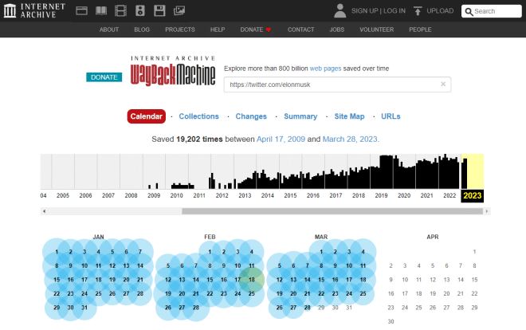The width and height of the screenshot is (526, 330).
Task: Open the Video film strip icon
Action: tap(120, 10)
